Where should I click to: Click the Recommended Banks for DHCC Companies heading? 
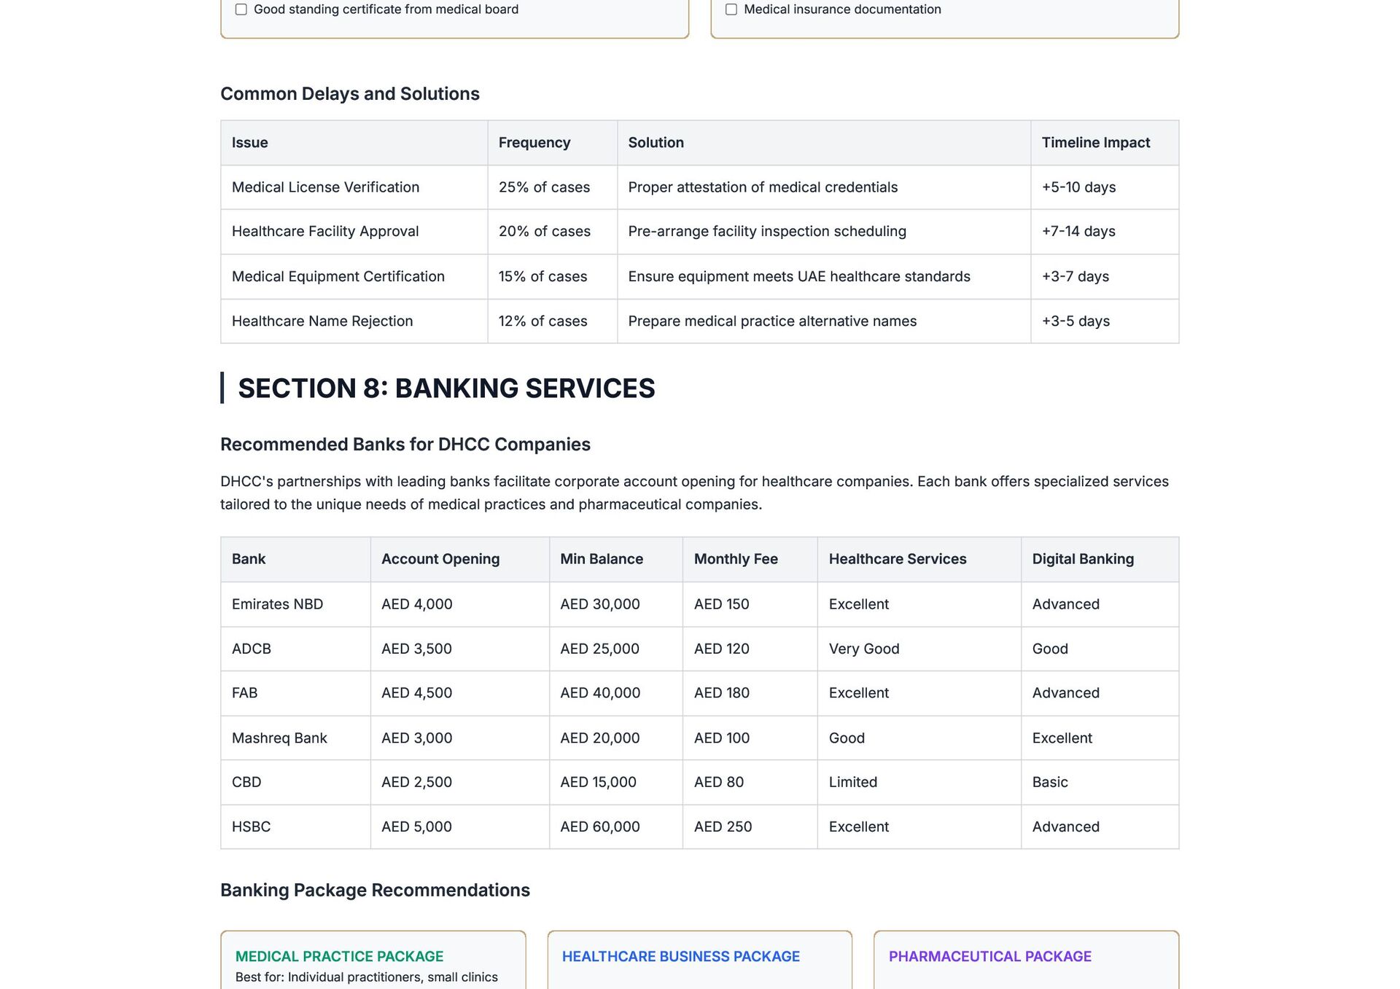coord(405,445)
